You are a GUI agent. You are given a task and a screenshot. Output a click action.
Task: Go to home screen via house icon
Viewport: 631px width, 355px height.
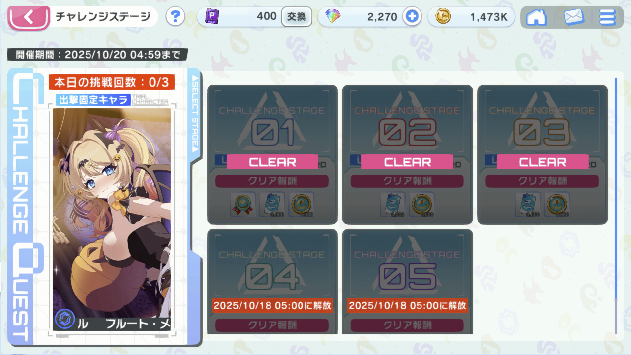(537, 17)
